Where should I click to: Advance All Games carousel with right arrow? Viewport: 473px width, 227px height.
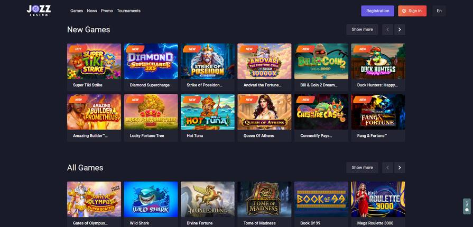(x=400, y=167)
